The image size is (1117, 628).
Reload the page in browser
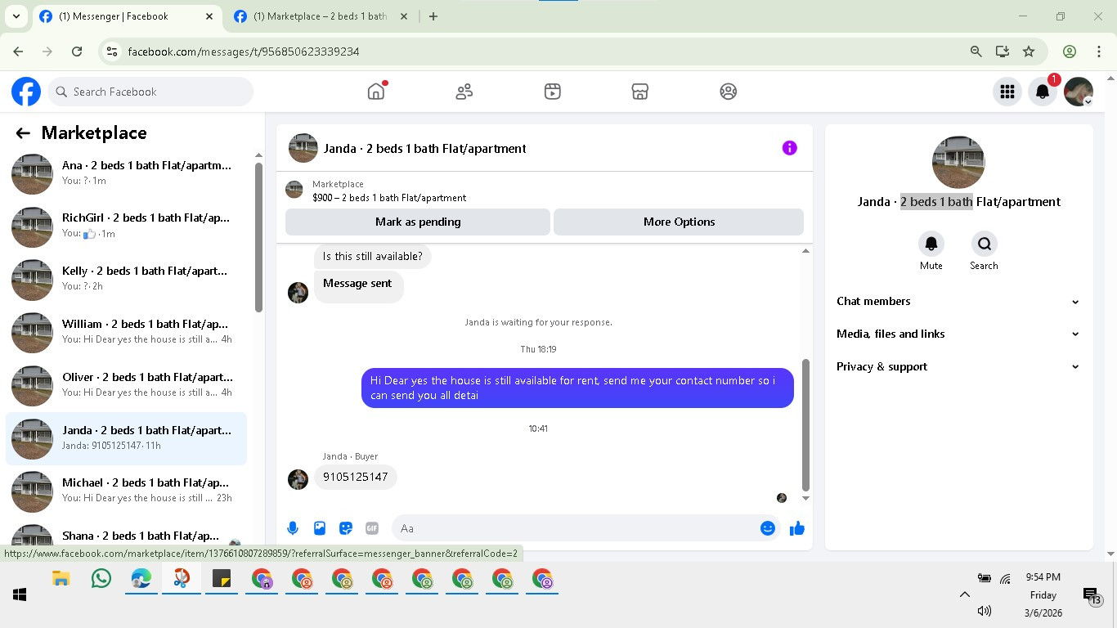[x=77, y=52]
